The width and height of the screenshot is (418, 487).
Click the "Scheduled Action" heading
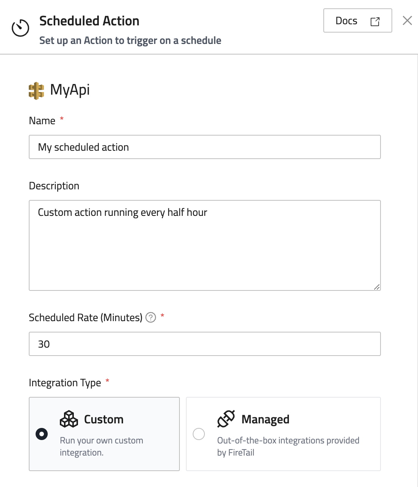pyautogui.click(x=89, y=21)
